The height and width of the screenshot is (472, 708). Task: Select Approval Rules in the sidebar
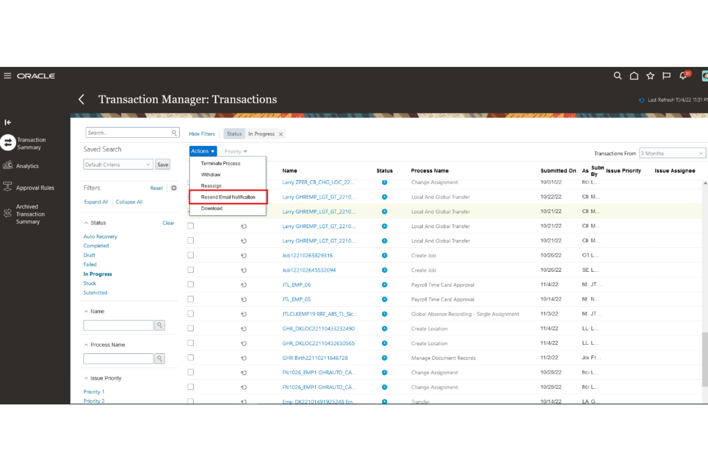pos(35,187)
